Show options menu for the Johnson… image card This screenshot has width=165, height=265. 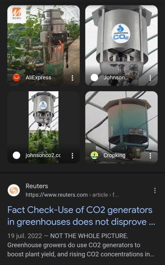(150, 78)
